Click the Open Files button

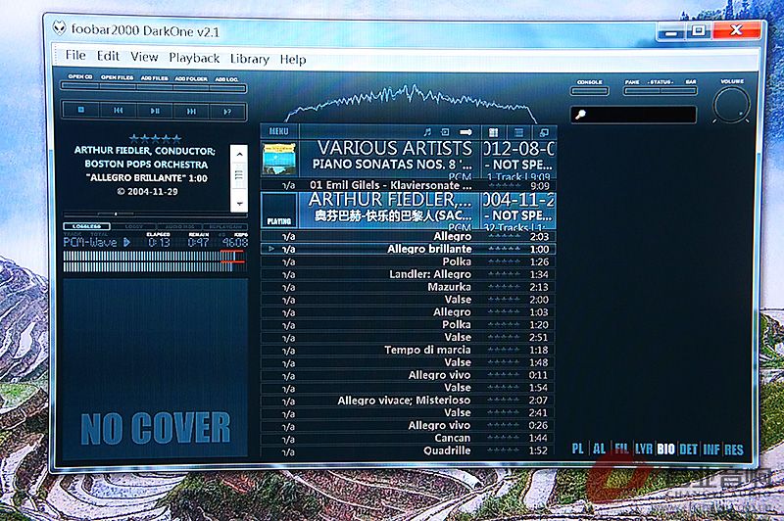pyautogui.click(x=118, y=86)
